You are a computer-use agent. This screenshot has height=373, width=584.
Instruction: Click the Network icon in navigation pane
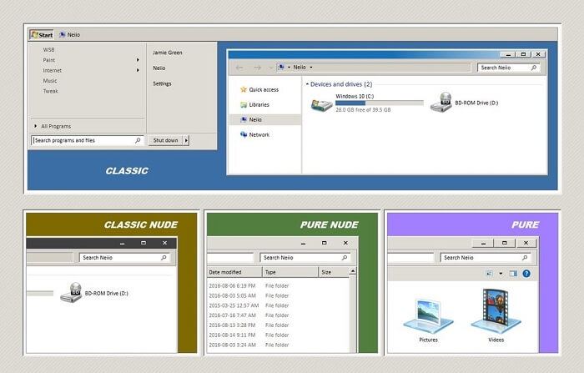(x=244, y=134)
